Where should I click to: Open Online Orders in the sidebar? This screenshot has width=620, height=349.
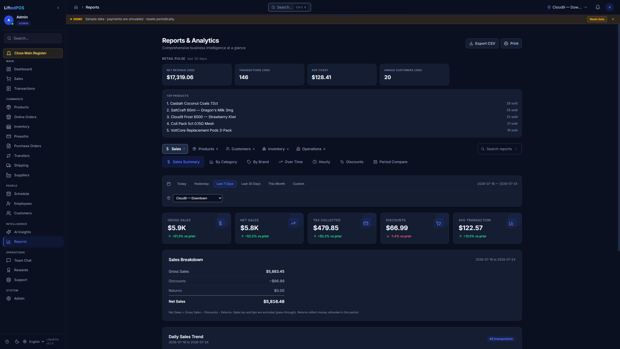tap(33, 117)
